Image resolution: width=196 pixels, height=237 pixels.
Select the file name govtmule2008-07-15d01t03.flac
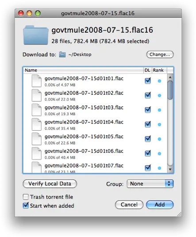click(x=84, y=108)
